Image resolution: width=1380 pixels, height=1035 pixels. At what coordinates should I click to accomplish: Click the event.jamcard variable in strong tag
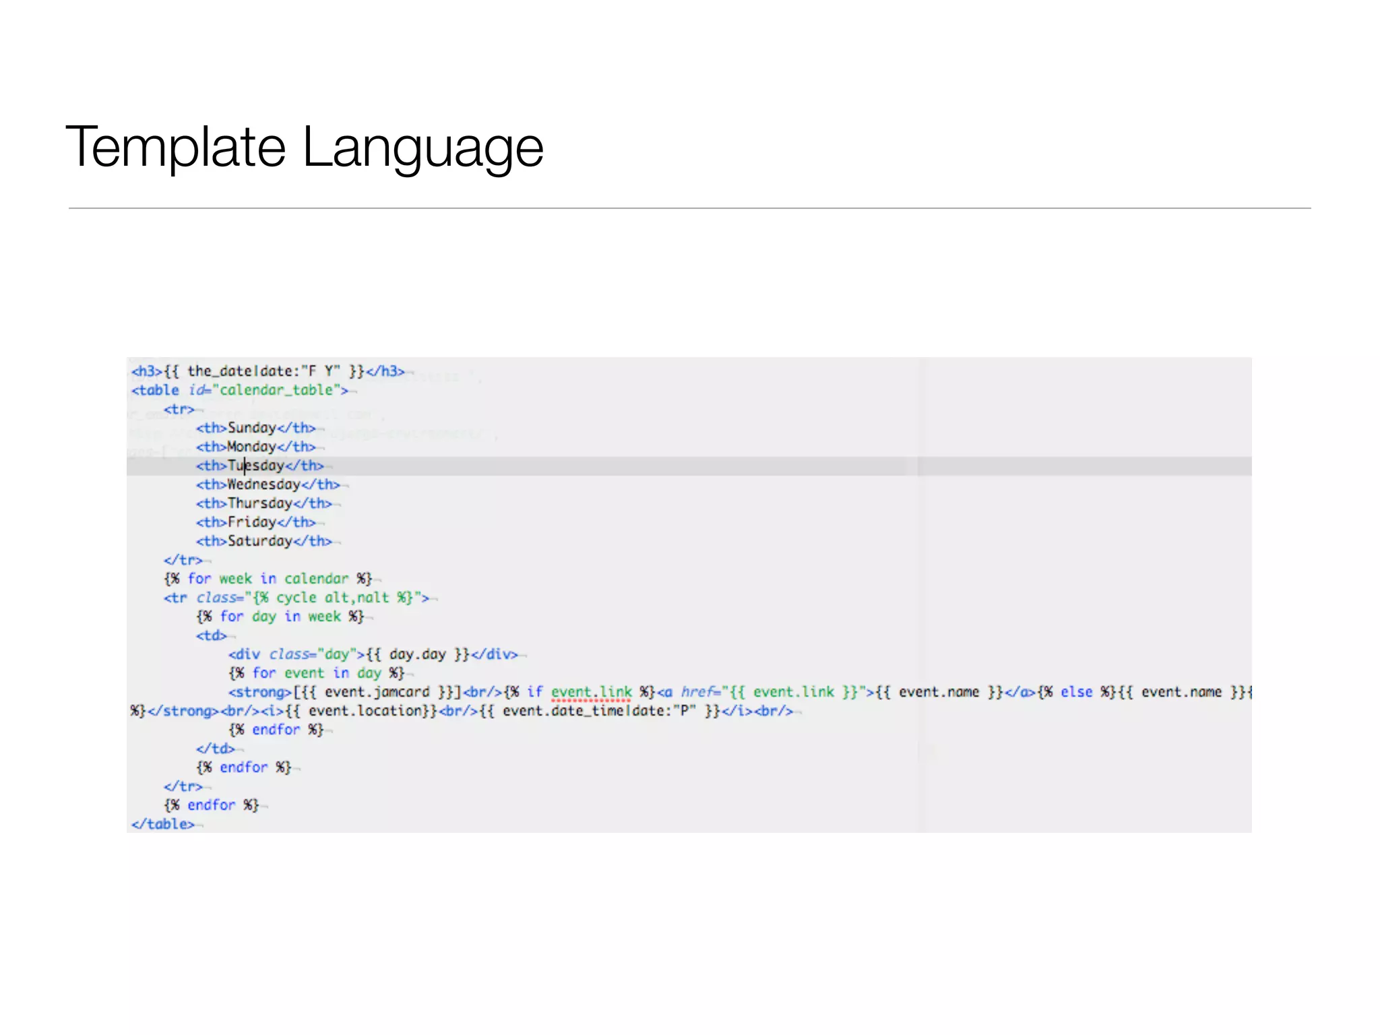coord(377,692)
